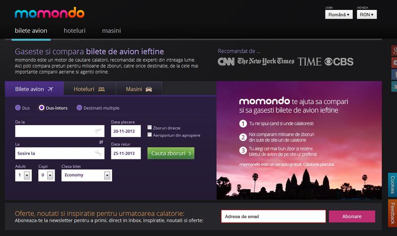This screenshot has height=236, width=397.
Task: Swap origin and destination with arrows icon
Action: pyautogui.click(x=101, y=142)
